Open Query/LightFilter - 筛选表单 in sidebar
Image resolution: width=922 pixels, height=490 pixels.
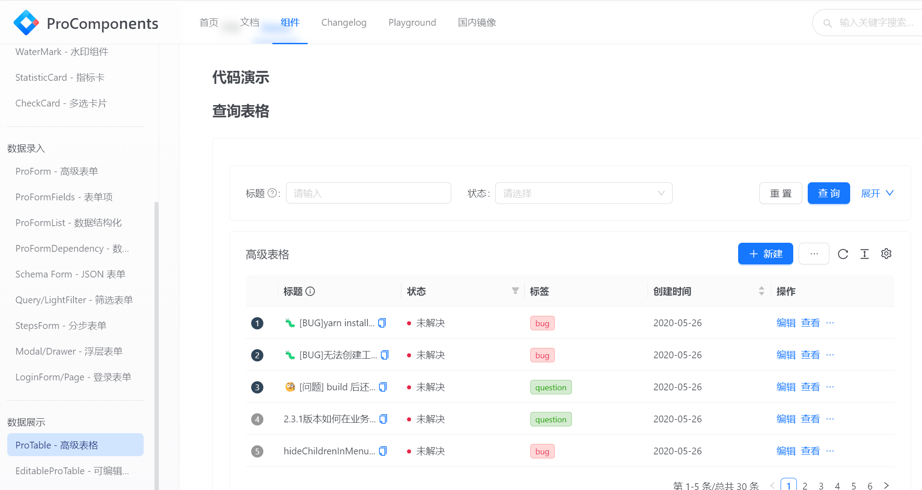[74, 300]
